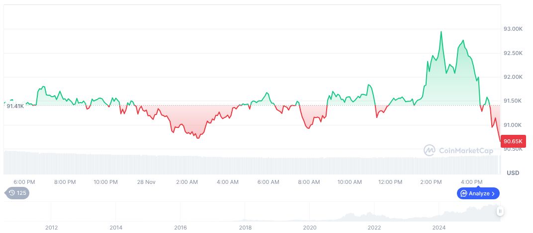Viewport: 533px width, 233px height.
Task: Click the lowest red dip near 2:00 AM
Action: 197,137
